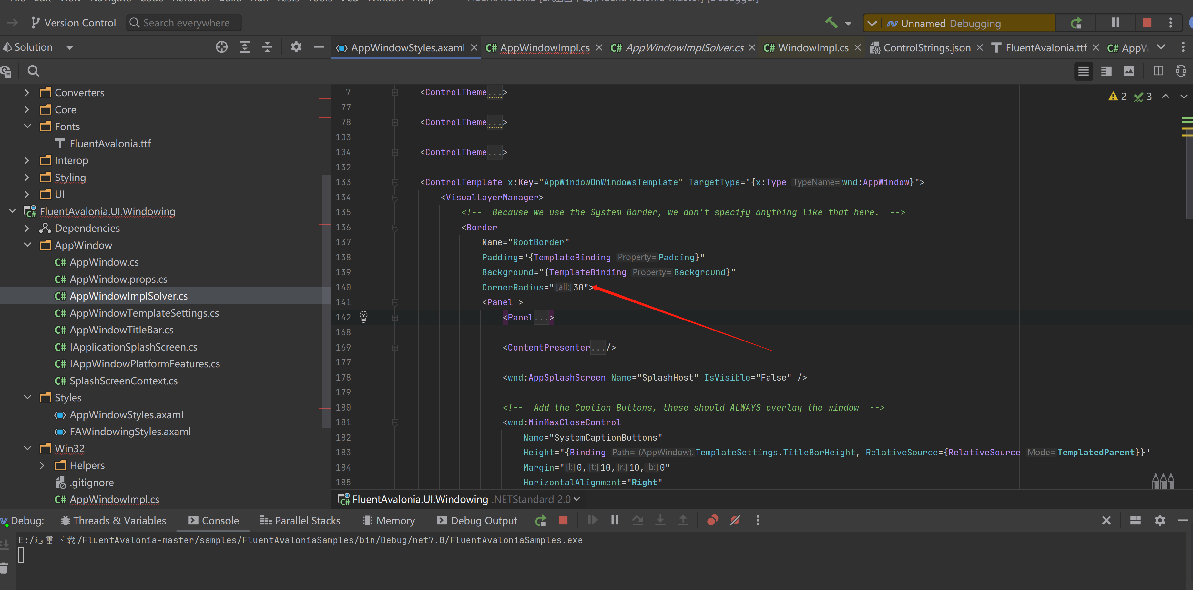Viewport: 1193px width, 590px height.
Task: Open the Solution panel gear settings
Action: point(296,47)
